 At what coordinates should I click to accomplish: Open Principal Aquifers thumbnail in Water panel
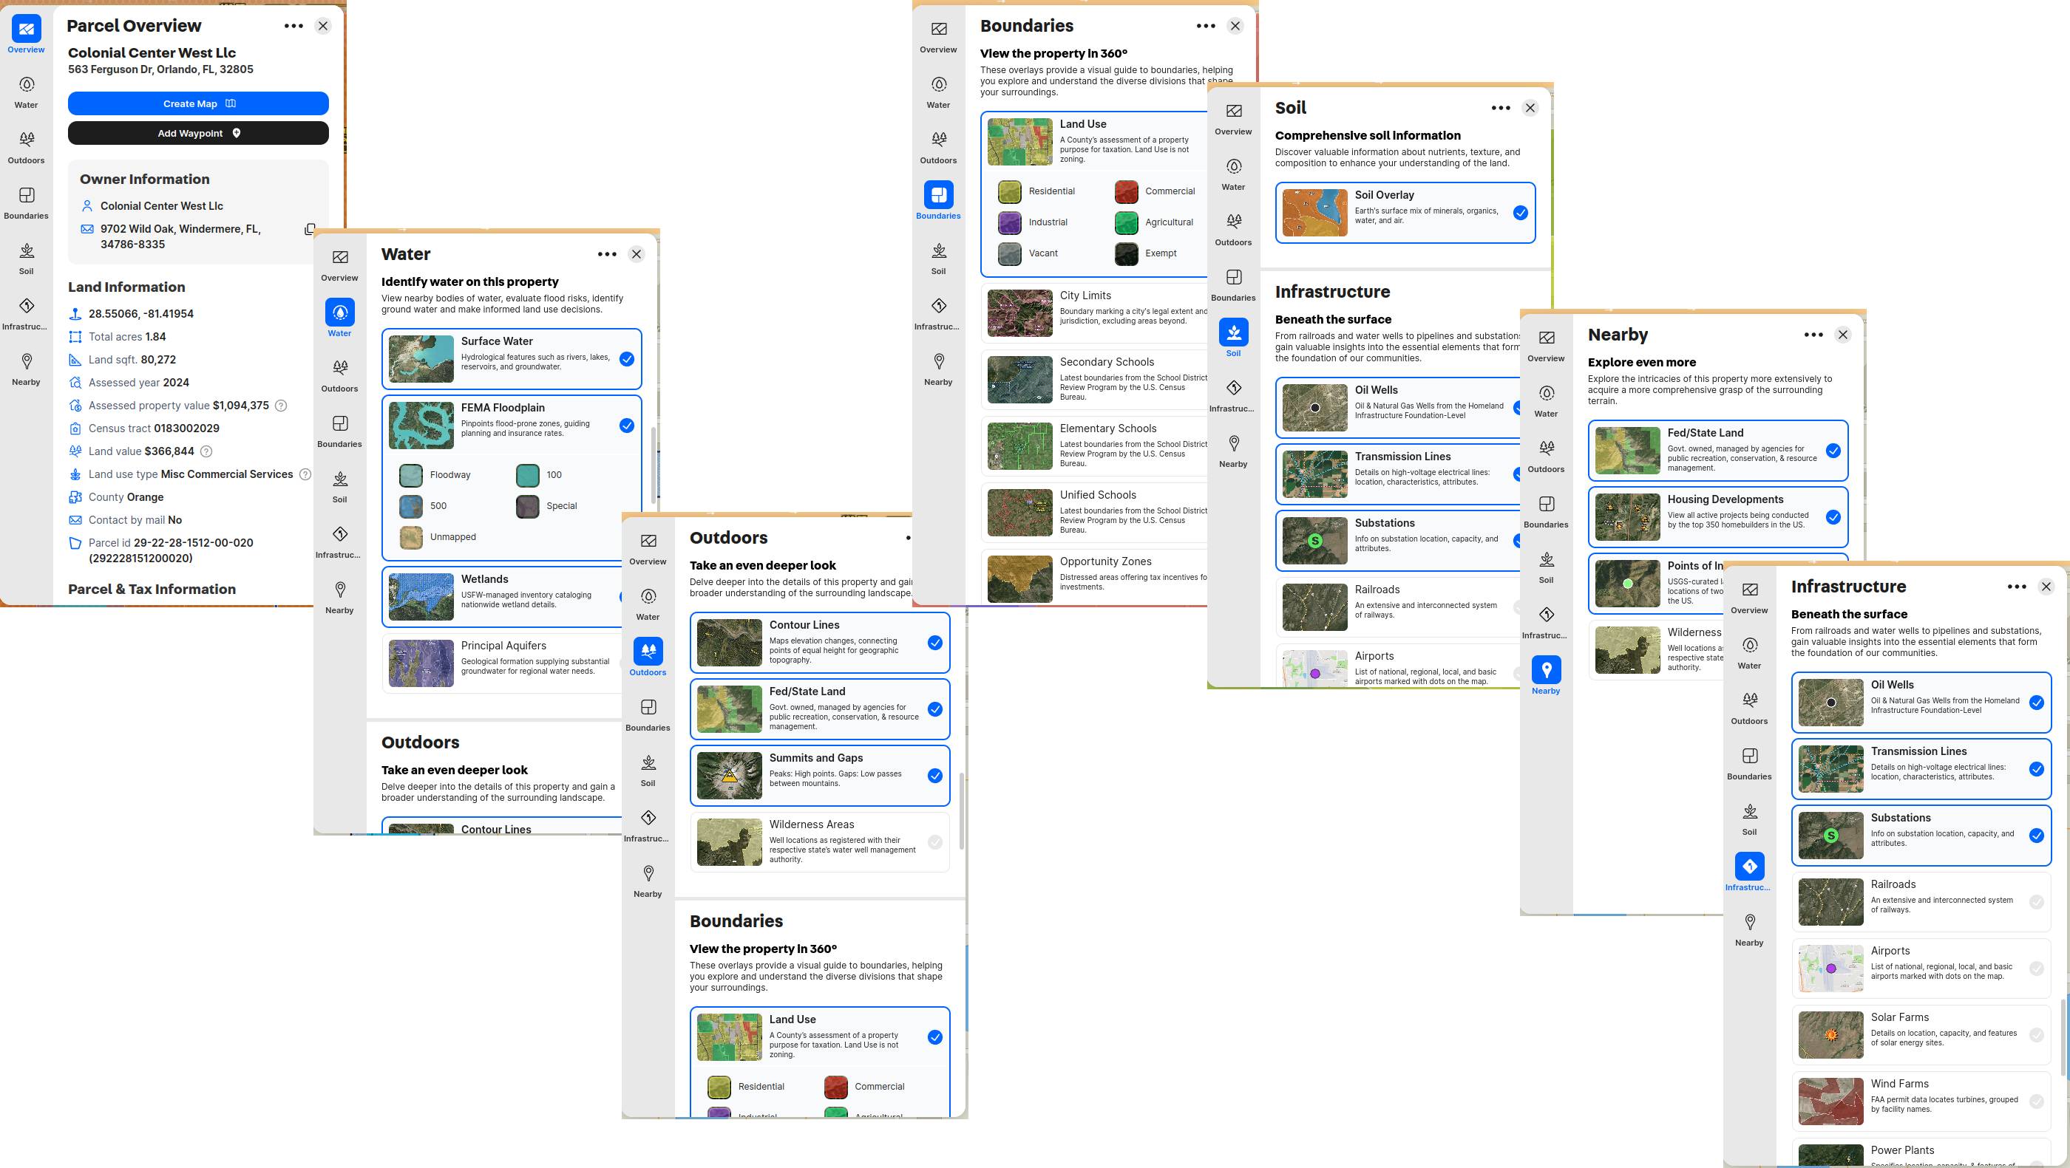421,663
